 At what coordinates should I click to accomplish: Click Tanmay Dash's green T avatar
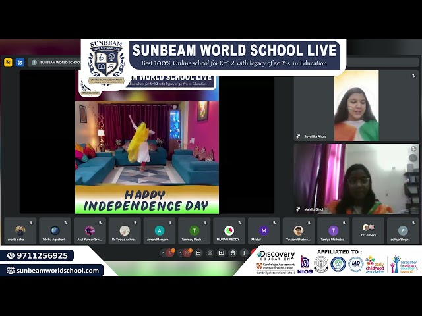(195, 230)
